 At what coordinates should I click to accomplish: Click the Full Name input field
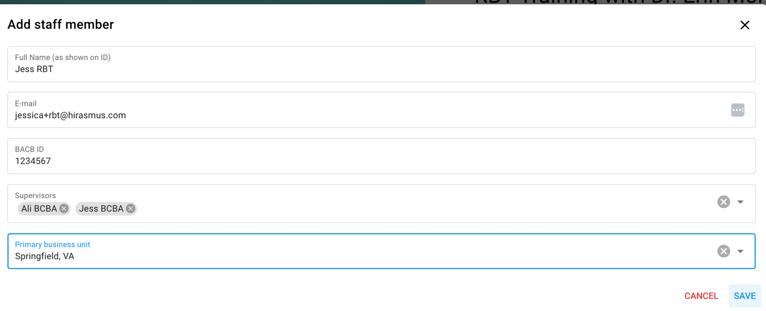coord(367,69)
